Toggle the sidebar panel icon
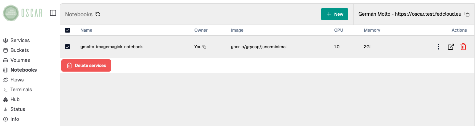This screenshot has height=126, width=475. (x=53, y=13)
